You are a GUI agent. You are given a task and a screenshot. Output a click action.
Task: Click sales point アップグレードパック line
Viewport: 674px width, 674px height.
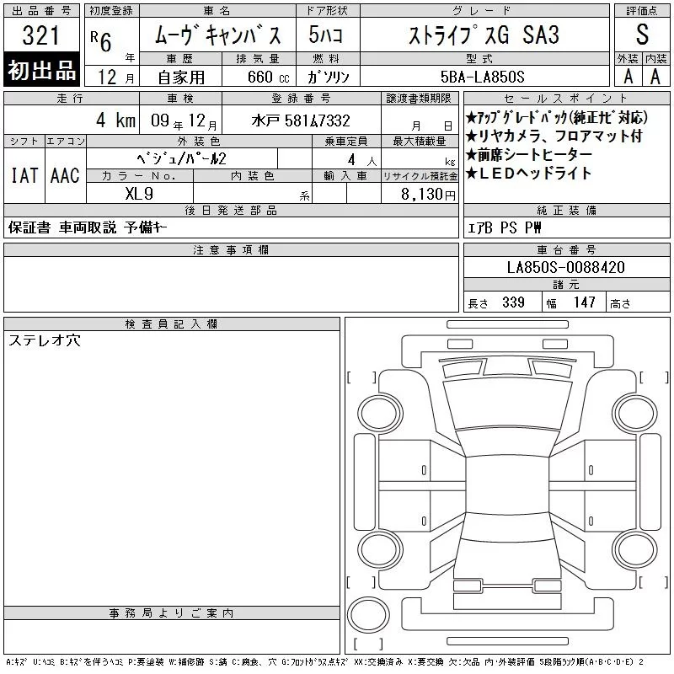pos(557,118)
